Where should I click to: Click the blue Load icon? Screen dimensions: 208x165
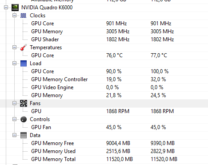pos(24,63)
